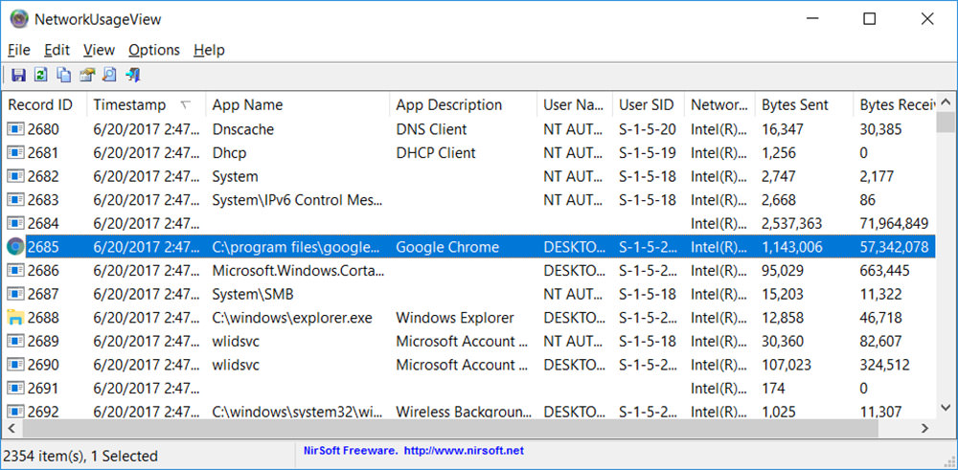958x470 pixels.
Task: Open the View menu
Action: tap(99, 50)
